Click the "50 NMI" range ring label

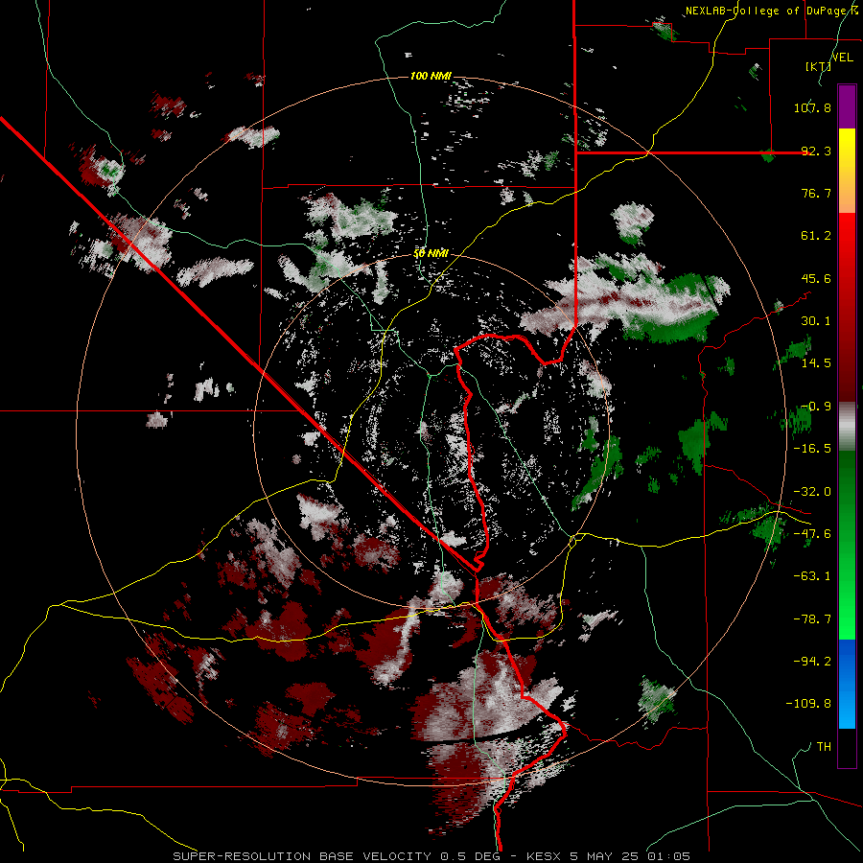pyautogui.click(x=431, y=254)
